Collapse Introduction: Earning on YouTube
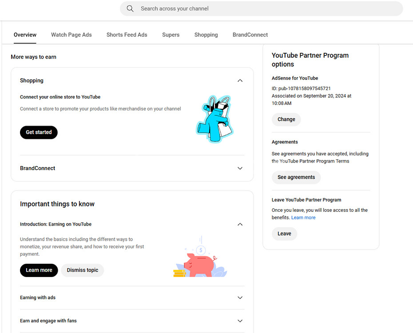The width and height of the screenshot is (413, 333). [x=240, y=224]
